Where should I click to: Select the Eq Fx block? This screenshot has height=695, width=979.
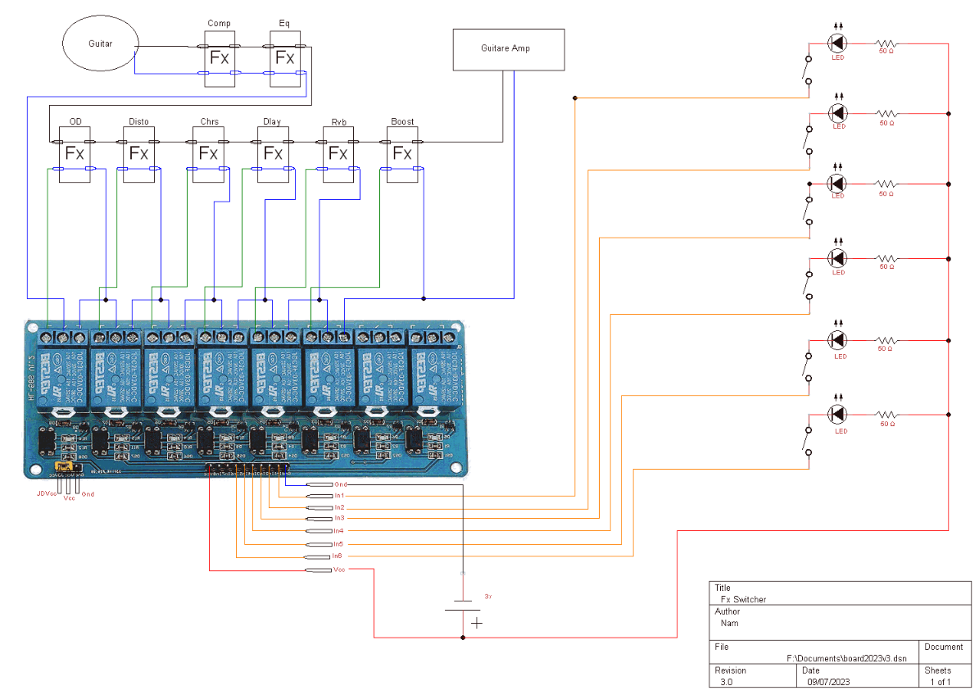point(285,59)
